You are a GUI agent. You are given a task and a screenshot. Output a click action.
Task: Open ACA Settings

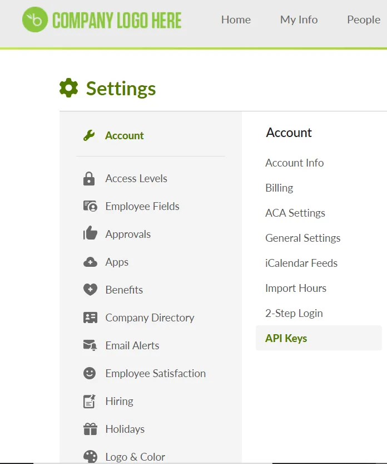(295, 213)
